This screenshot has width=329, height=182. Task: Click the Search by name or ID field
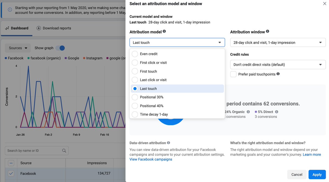point(37,151)
